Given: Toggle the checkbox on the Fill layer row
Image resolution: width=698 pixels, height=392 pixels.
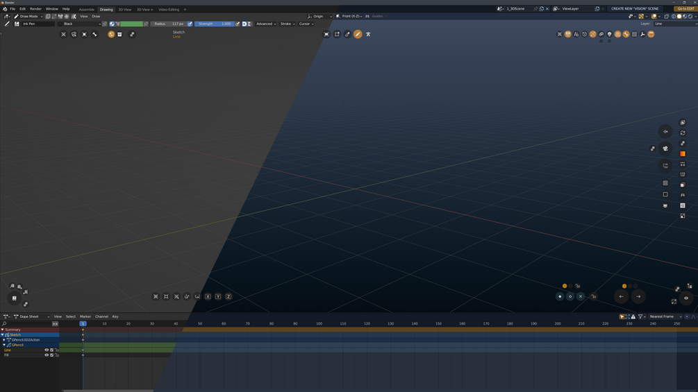Looking at the screenshot, I should pyautogui.click(x=51, y=355).
